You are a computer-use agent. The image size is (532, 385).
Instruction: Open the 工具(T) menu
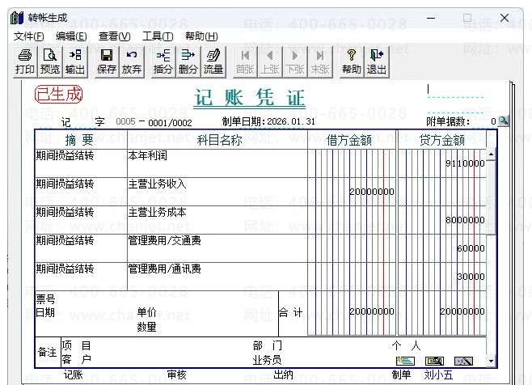coord(158,36)
